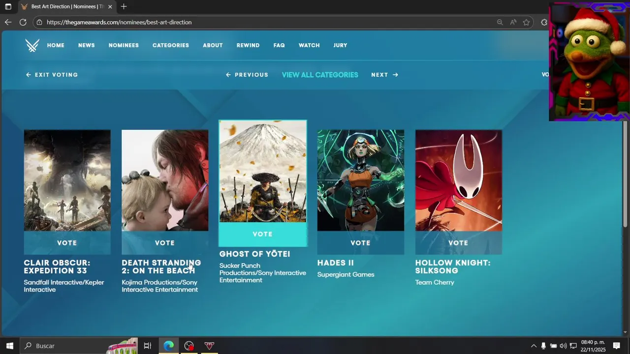Click GHOST OF YŌTEI title text

coord(254,254)
